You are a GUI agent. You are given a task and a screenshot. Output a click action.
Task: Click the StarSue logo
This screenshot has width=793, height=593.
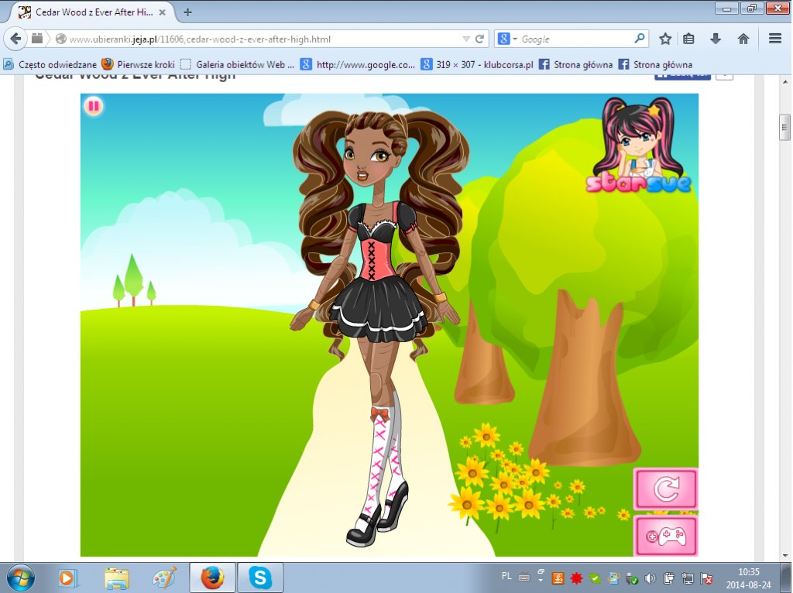pyautogui.click(x=638, y=145)
